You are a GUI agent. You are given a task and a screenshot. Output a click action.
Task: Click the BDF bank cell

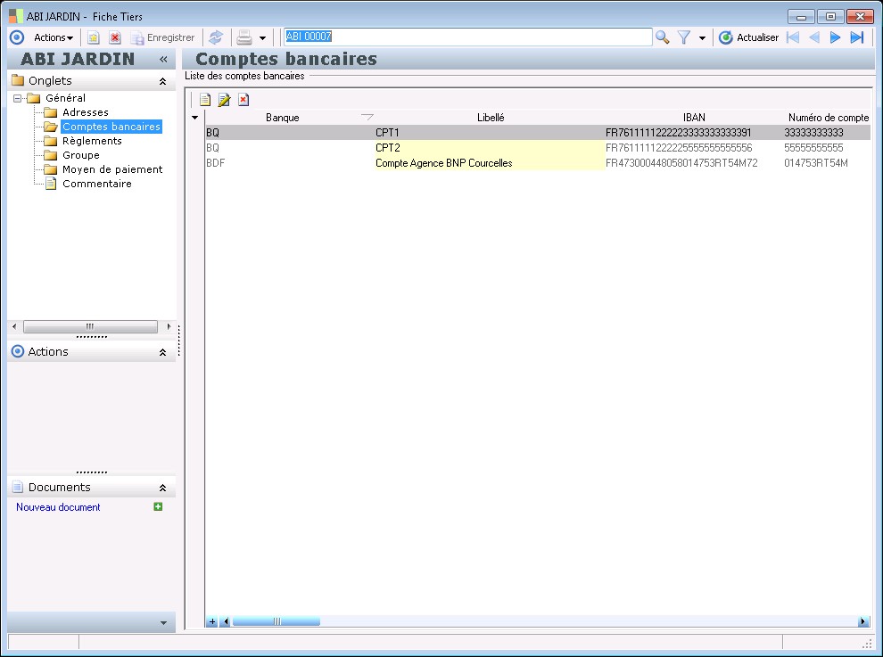click(290, 163)
